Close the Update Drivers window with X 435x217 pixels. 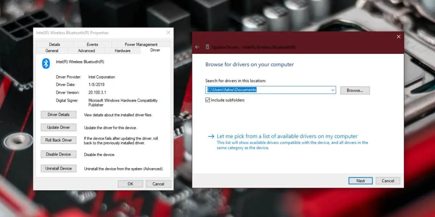click(399, 37)
